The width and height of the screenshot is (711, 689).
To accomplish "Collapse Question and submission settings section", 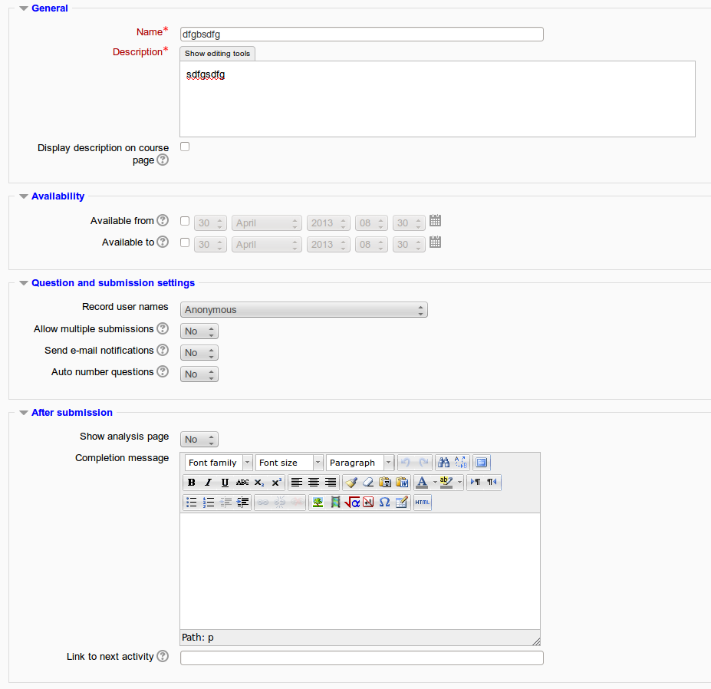I will 24,283.
